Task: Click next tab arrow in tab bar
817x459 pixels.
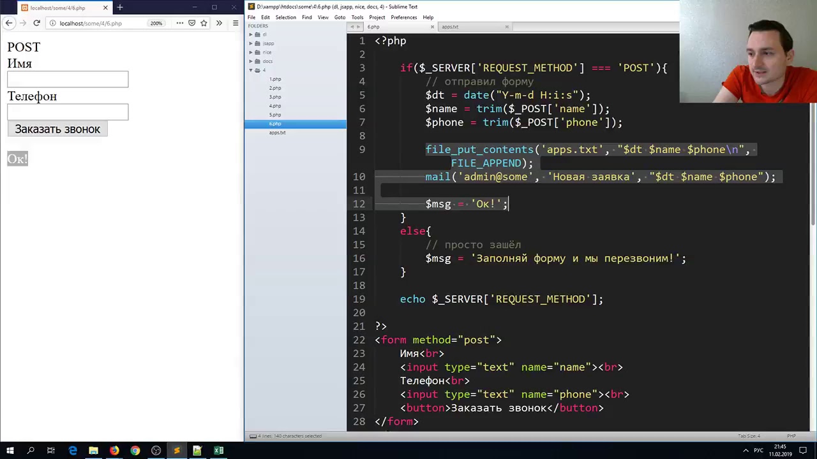Action: pos(357,27)
